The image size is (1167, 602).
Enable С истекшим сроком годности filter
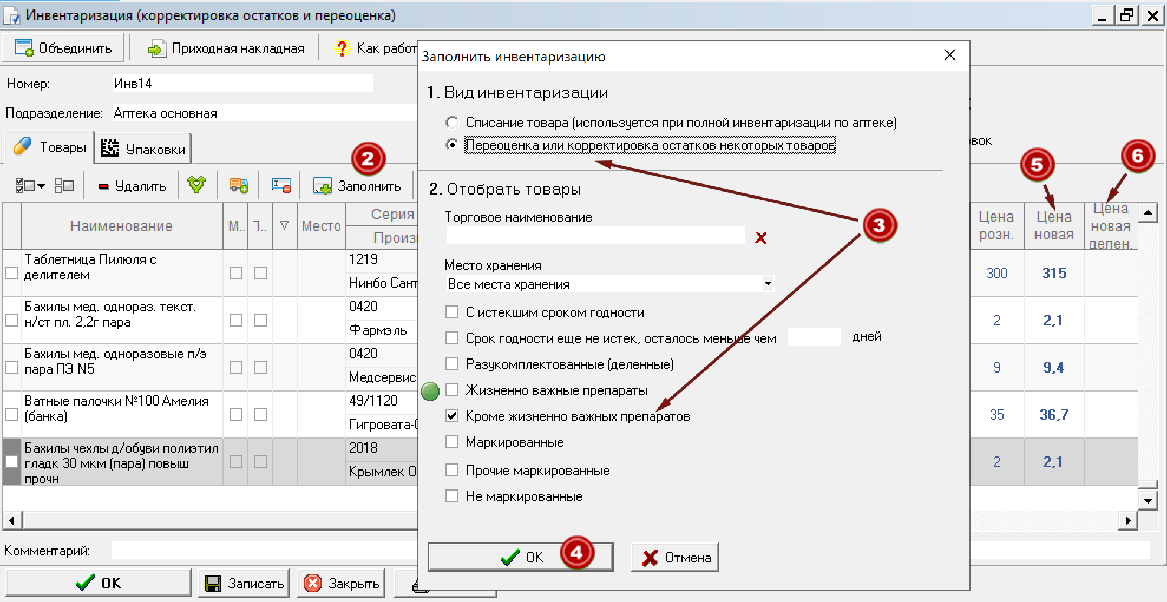click(x=452, y=312)
